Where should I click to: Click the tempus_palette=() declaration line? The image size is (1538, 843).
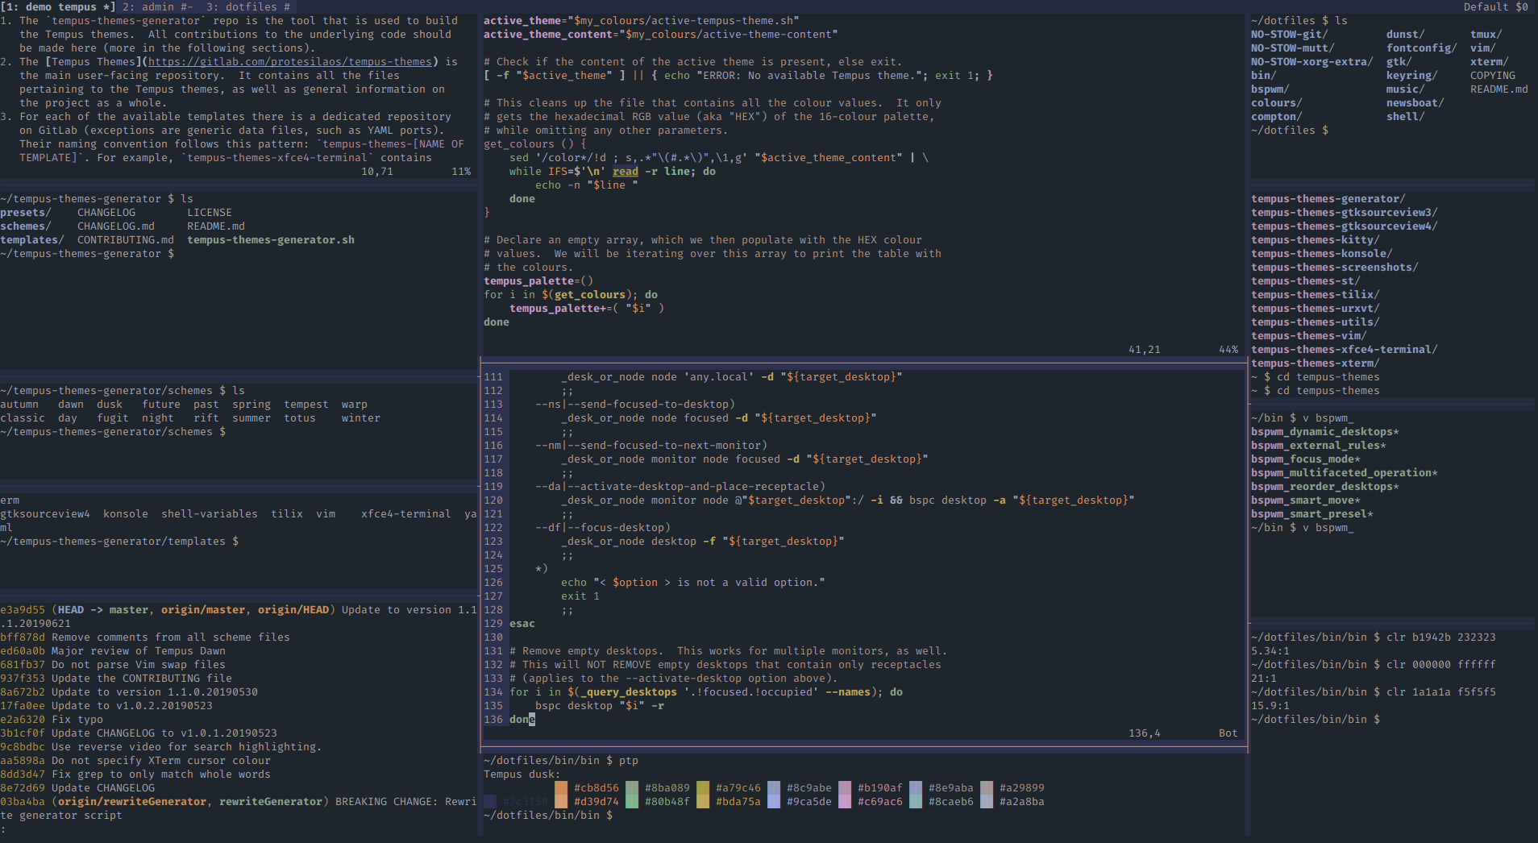pyautogui.click(x=538, y=280)
